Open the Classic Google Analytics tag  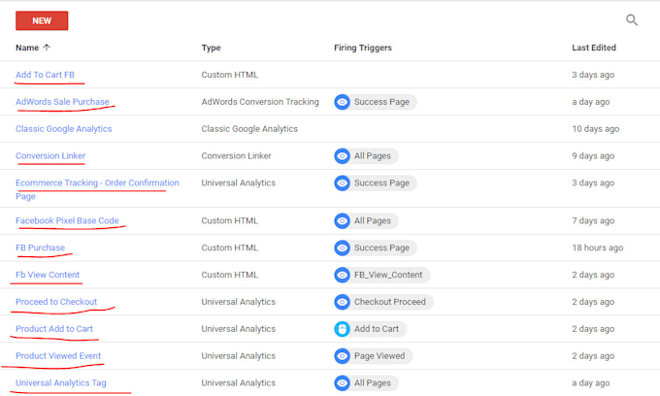tap(63, 129)
